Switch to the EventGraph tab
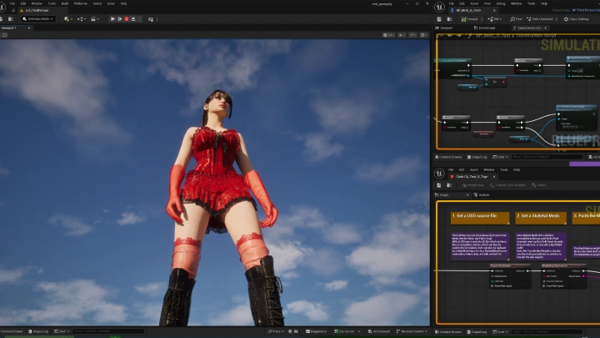The image size is (600, 338). (486, 28)
